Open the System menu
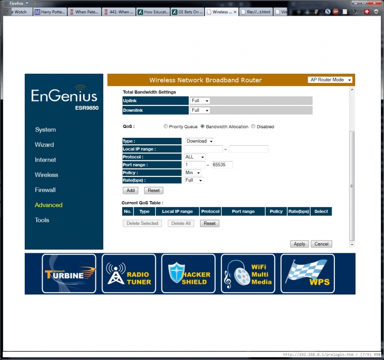The width and height of the screenshot is (384, 360). tap(45, 130)
